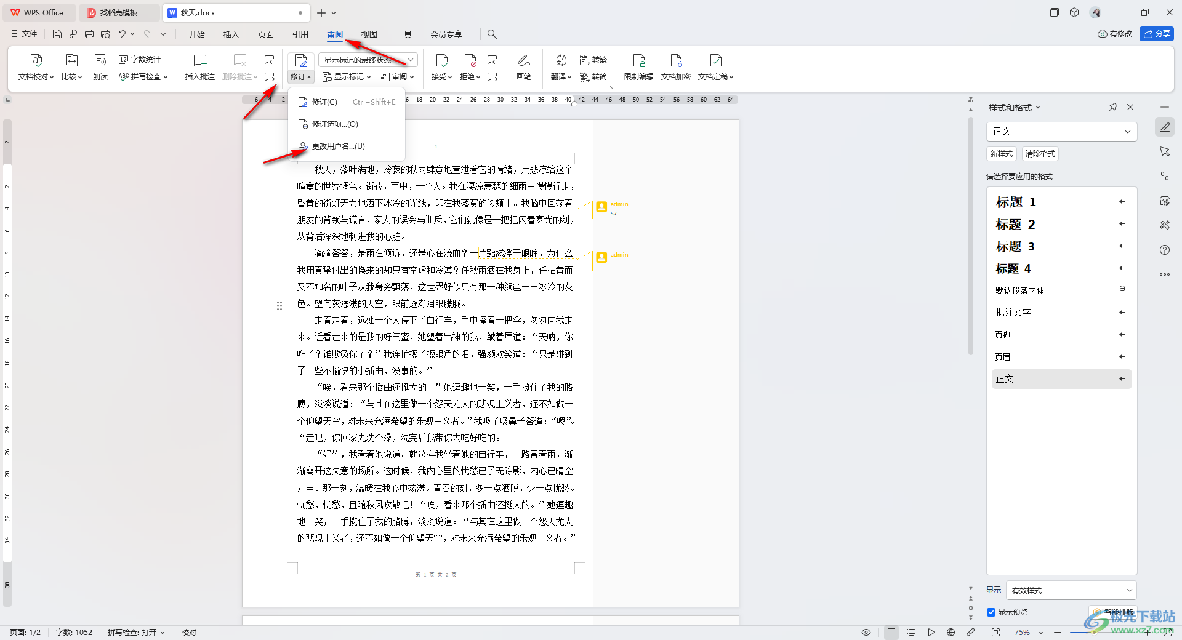Expand the undo history dropdown arrow
The image size is (1182, 640).
click(x=132, y=34)
